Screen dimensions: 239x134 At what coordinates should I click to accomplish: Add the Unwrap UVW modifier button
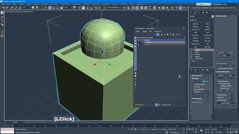[x=195, y=29]
